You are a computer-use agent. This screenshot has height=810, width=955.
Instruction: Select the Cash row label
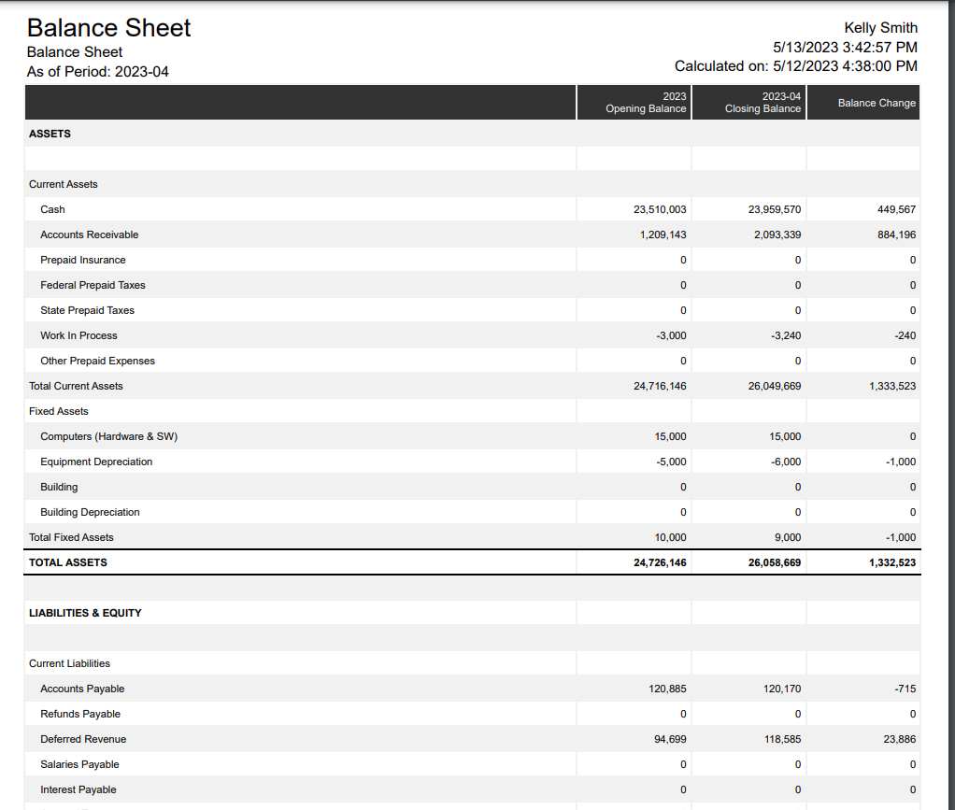click(53, 209)
